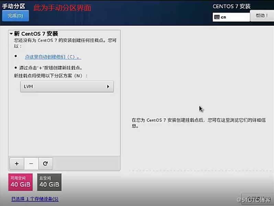Click the minus icon to remove mount point
The image size is (274, 206).
tap(31, 164)
